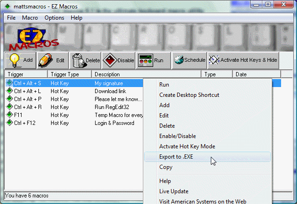This screenshot has width=297, height=204.
Task: Open the Help menu in menu bar
Action: 76,18
